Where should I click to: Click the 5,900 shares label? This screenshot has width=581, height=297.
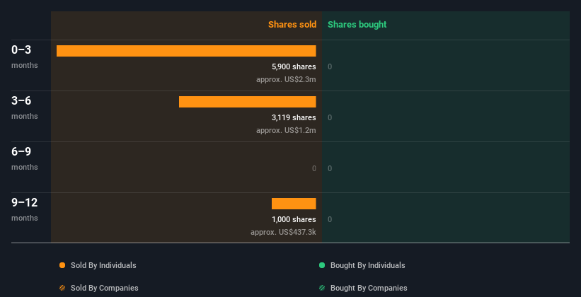[294, 66]
